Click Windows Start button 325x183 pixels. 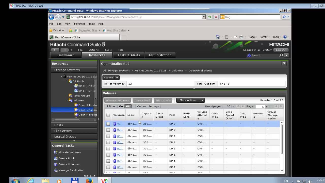[x=15, y=181]
